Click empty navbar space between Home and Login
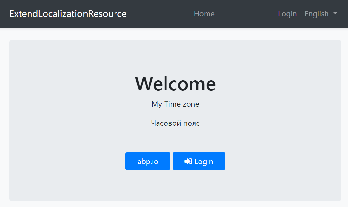 point(245,14)
